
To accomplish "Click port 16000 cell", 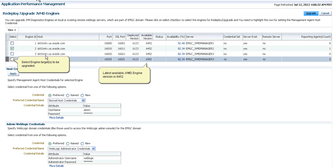I will click(x=108, y=43).
